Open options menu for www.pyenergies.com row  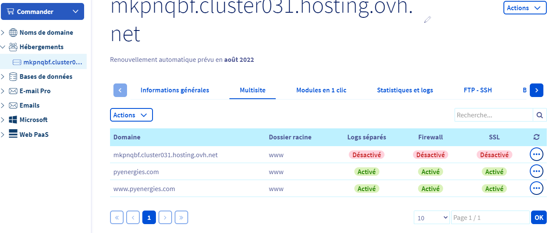(536, 189)
